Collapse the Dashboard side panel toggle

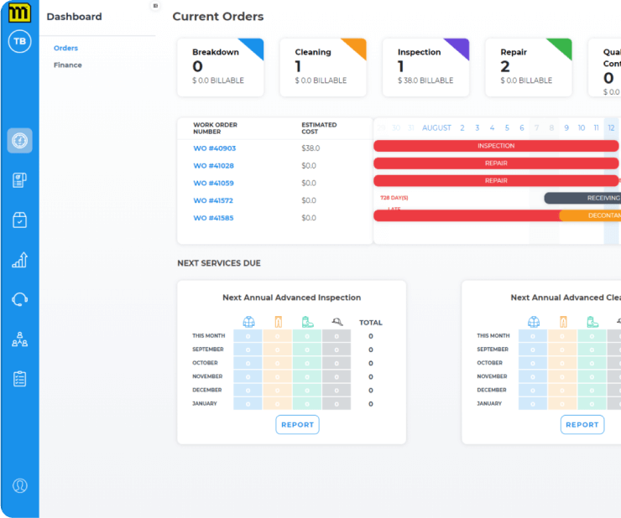point(155,6)
